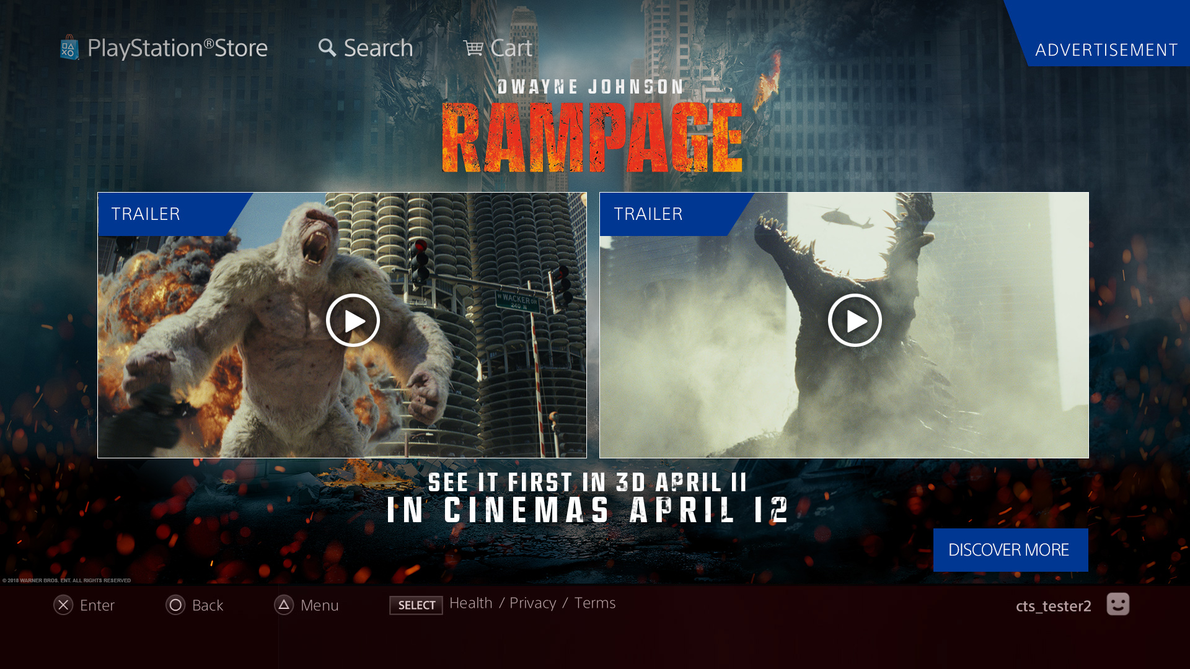This screenshot has height=669, width=1190.
Task: Click the shopping cart icon
Action: point(473,48)
